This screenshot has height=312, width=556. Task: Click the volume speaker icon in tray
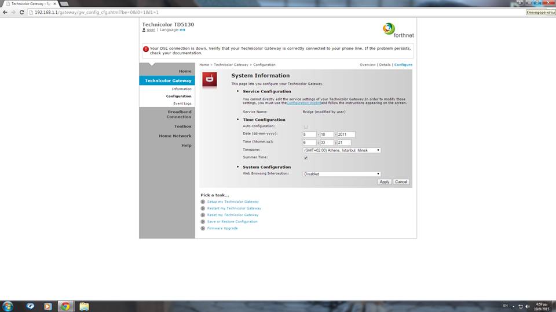coord(527,306)
